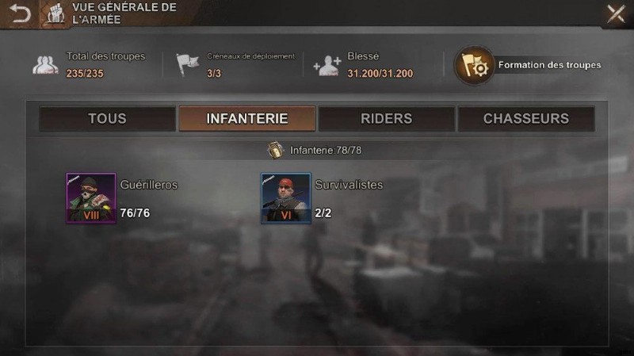
Task: Select the Guérilleros tier VIII portrait
Action: pos(91,198)
